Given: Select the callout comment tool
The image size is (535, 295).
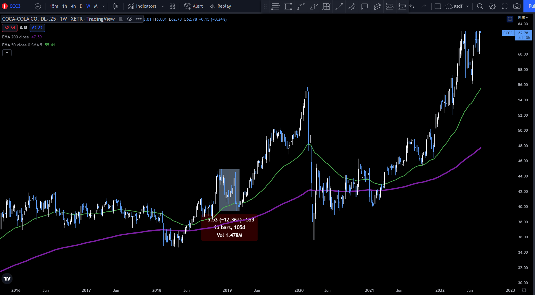Looking at the screenshot, I should tap(364, 6).
